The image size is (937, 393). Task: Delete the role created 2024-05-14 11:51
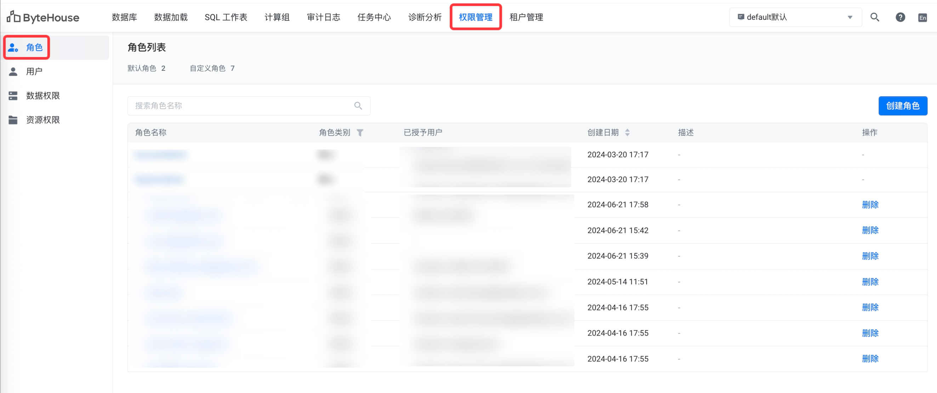[870, 282]
